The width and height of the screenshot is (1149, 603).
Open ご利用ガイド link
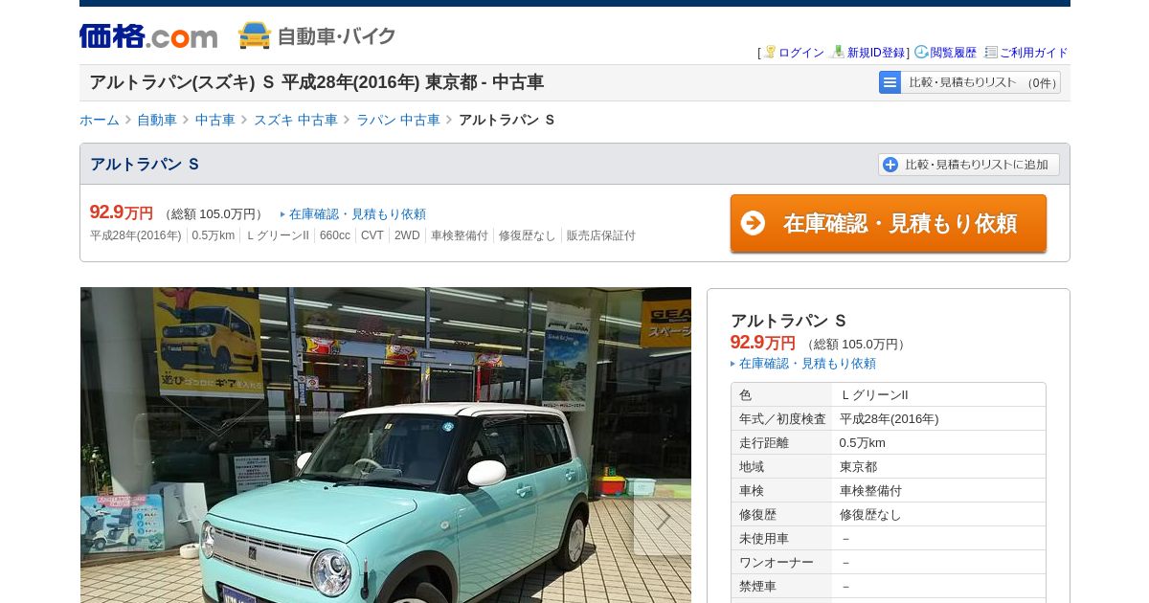point(1034,53)
